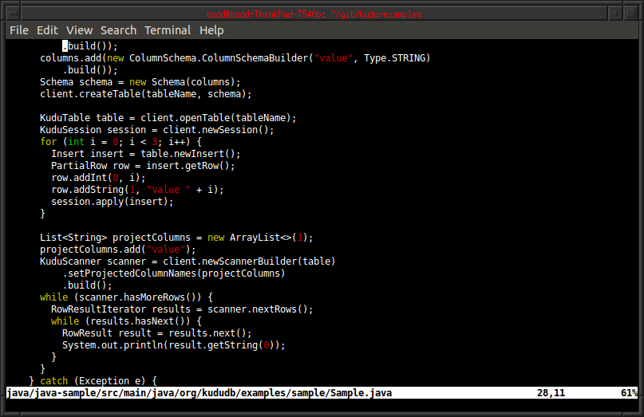Click the RowResultIterator results line
The width and height of the screenshot is (644, 417).
click(182, 309)
